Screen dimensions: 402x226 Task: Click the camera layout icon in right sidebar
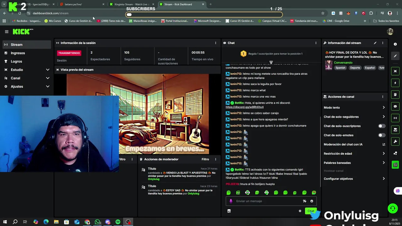coord(395,130)
